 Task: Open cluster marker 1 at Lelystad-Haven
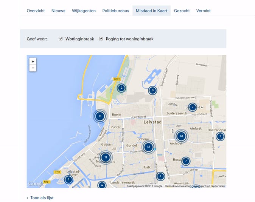tap(68, 179)
